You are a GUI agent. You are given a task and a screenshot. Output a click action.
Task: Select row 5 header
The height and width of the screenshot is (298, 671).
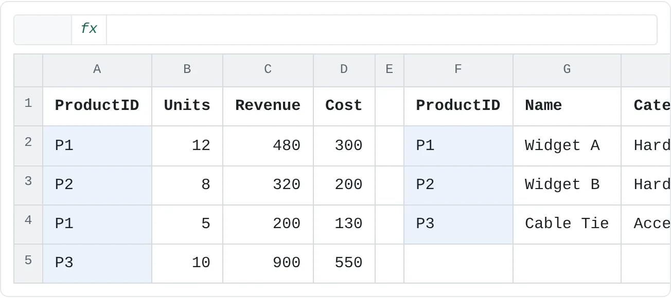[x=28, y=263]
